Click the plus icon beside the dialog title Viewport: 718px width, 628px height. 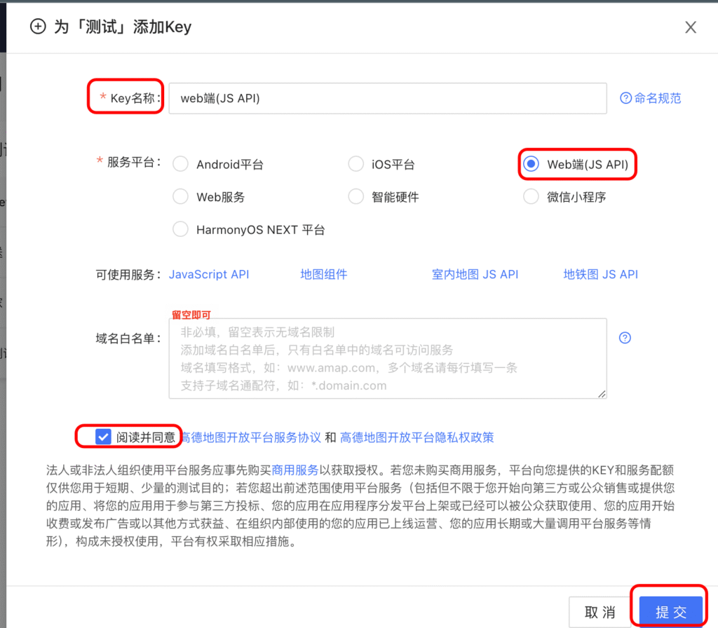pyautogui.click(x=39, y=28)
